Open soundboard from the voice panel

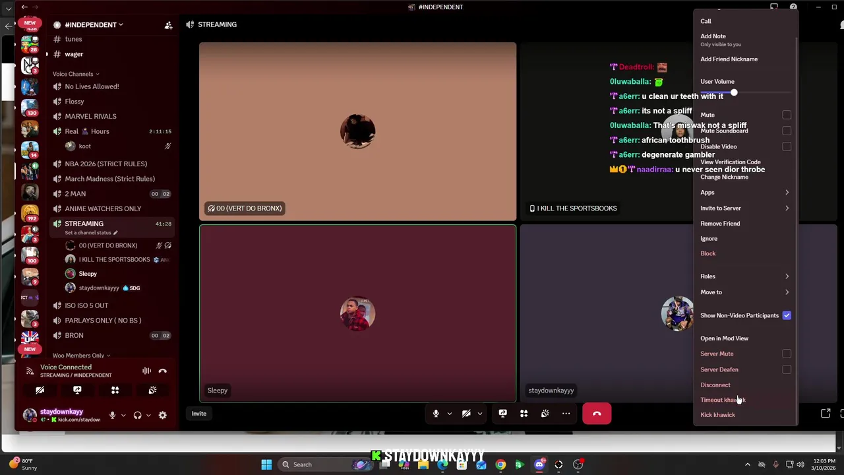(152, 390)
